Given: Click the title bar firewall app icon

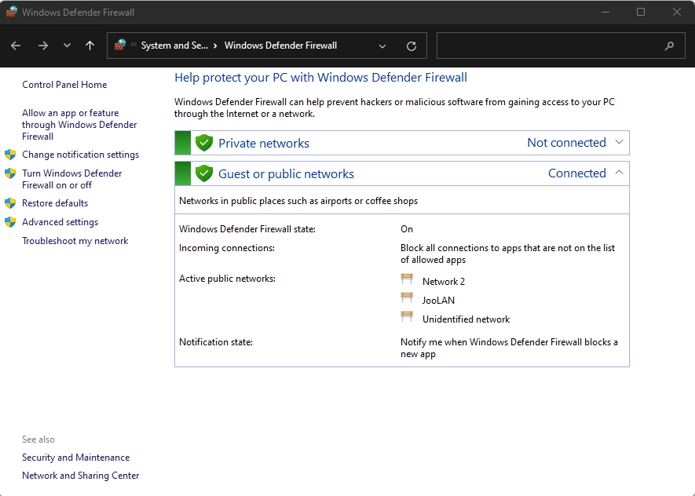Looking at the screenshot, I should click(12, 12).
